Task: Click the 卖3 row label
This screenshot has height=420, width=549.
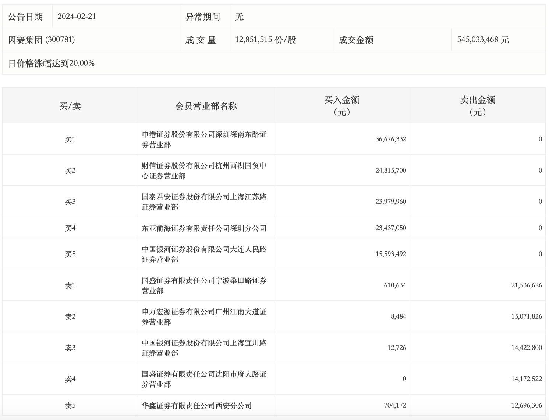Action: 70,348
